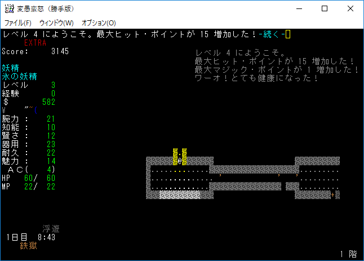Click the gold amount 582
364x261 pixels.
(50, 102)
